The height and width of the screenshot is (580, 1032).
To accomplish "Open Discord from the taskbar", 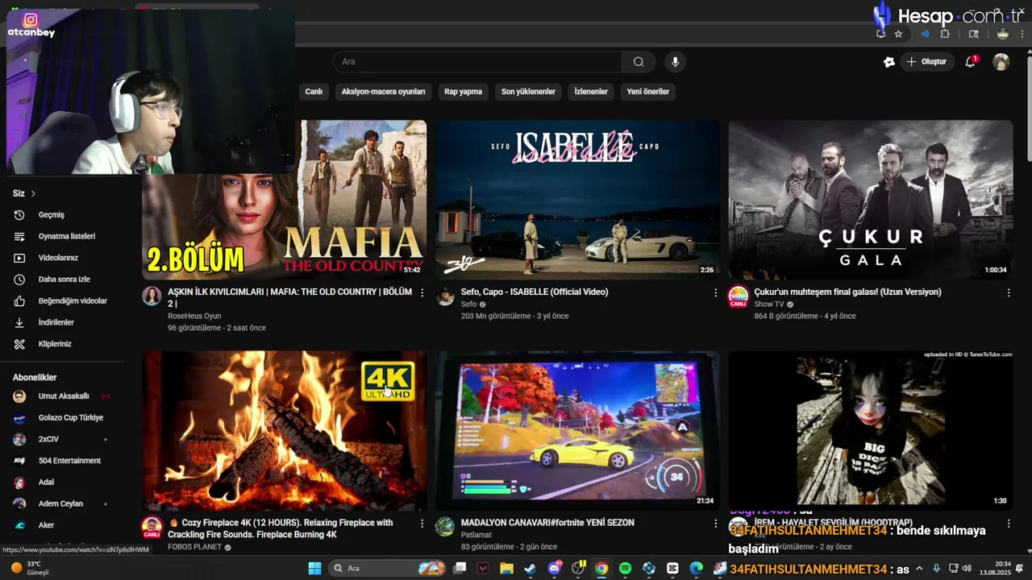I will click(554, 569).
